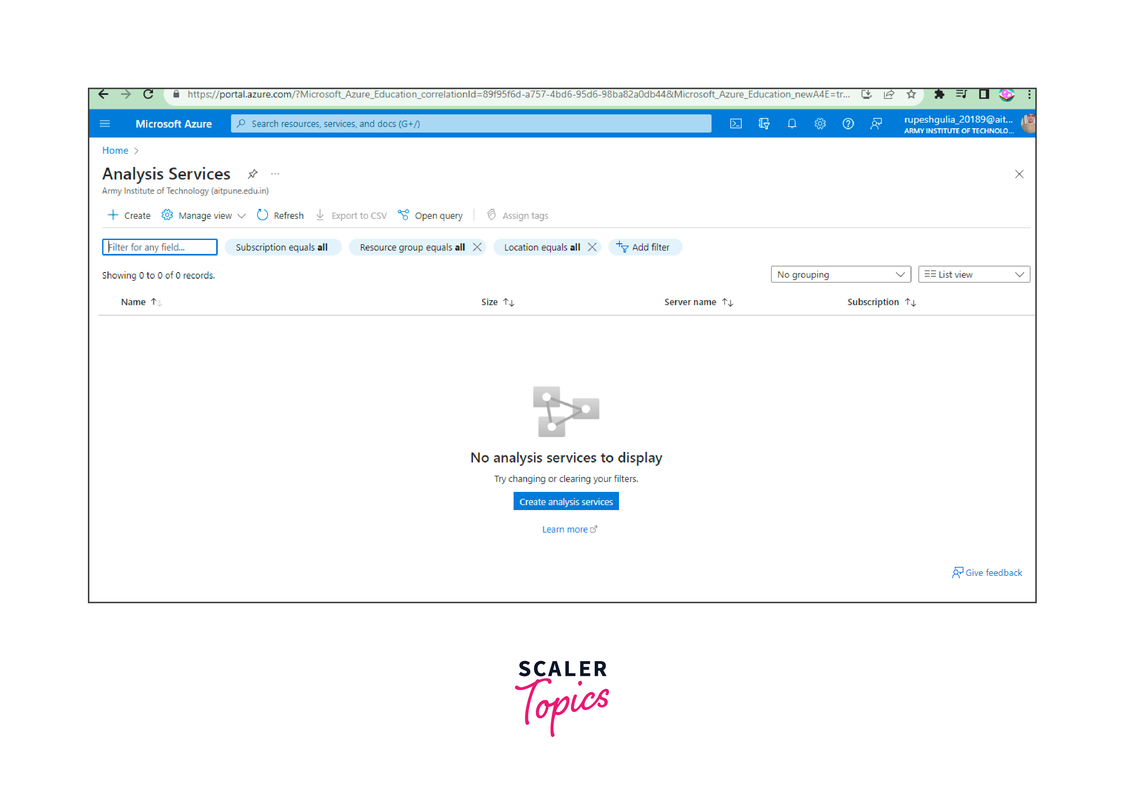Viewport: 1124px width, 797px height.
Task: Open the No grouping dropdown
Action: (840, 274)
